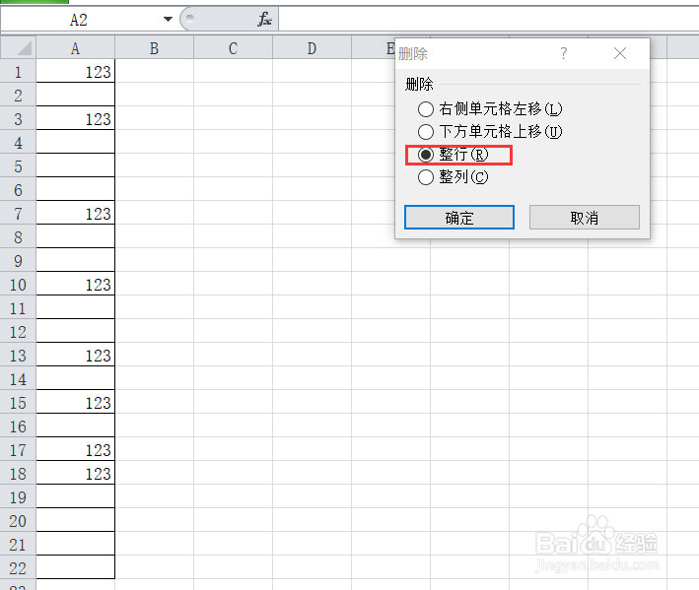Click cell A17 containing 123
Screen dimensions: 699x590
coord(75,449)
